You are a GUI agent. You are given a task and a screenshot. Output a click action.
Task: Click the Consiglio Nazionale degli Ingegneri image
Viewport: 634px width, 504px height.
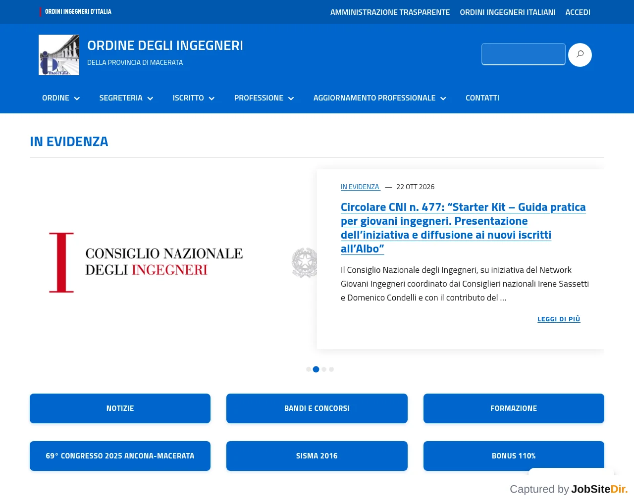pos(173,262)
